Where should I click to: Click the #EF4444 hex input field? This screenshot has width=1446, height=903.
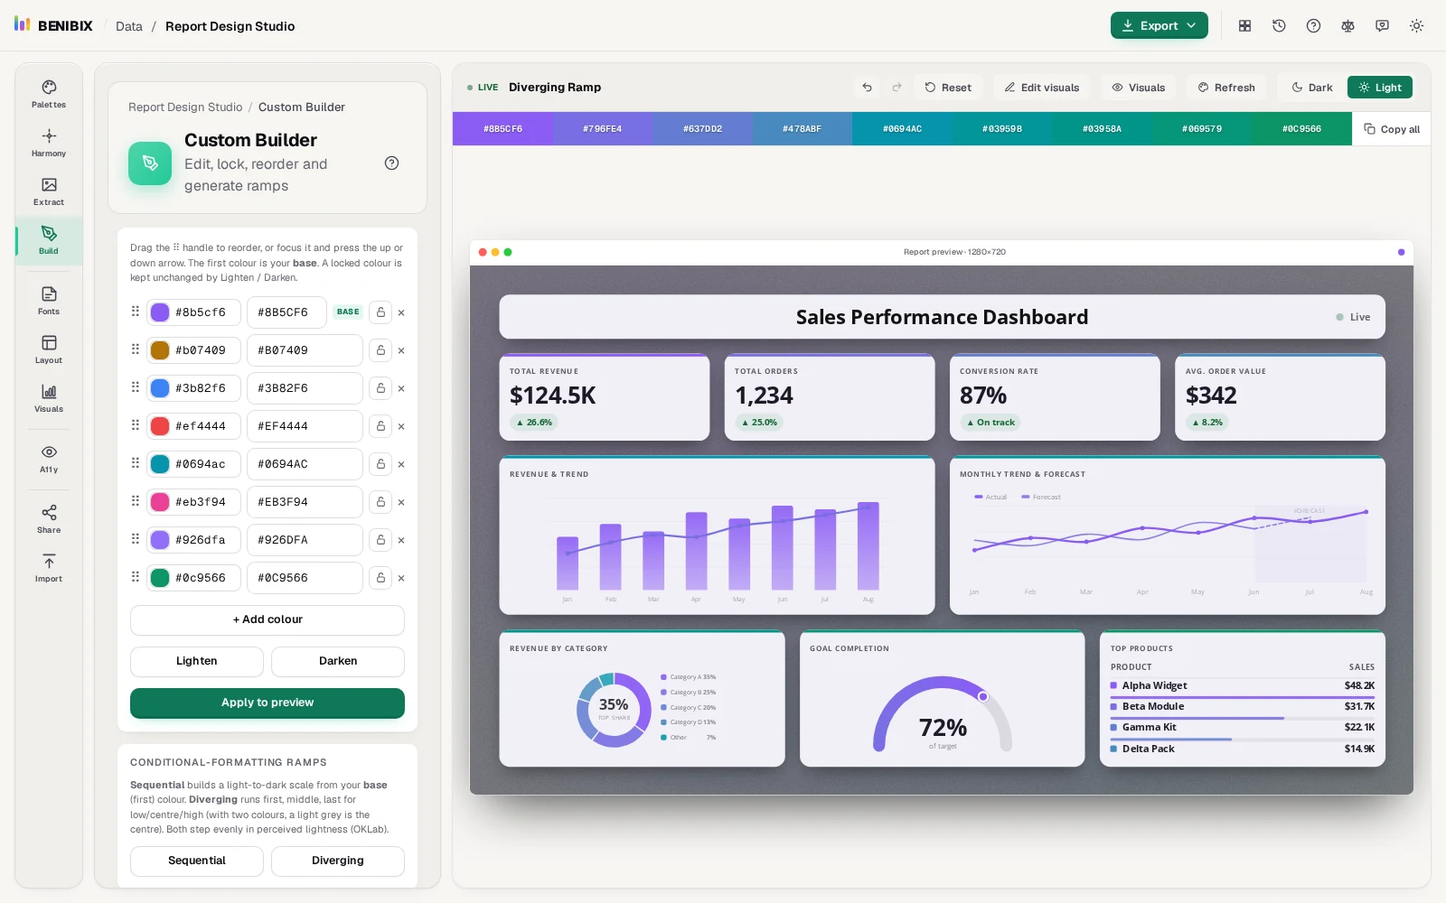(305, 426)
